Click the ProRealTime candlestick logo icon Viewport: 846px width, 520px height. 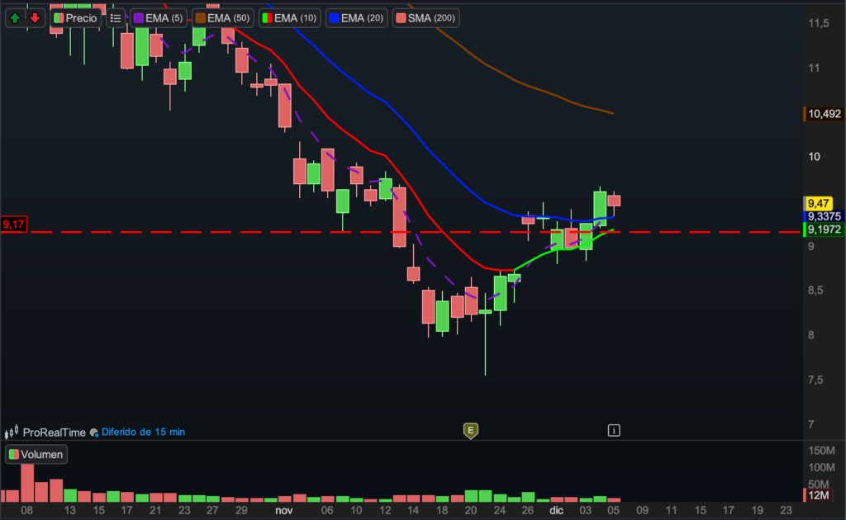click(x=12, y=432)
